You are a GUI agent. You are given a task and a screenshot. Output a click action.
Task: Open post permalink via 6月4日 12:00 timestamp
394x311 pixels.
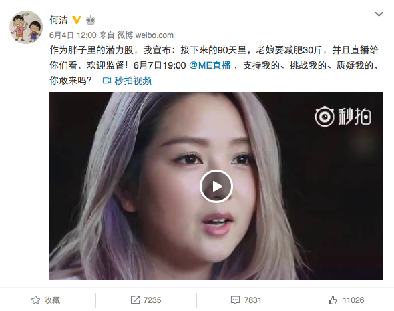pos(73,35)
